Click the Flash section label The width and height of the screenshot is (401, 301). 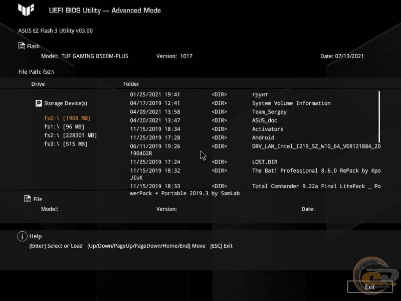pyautogui.click(x=33, y=46)
